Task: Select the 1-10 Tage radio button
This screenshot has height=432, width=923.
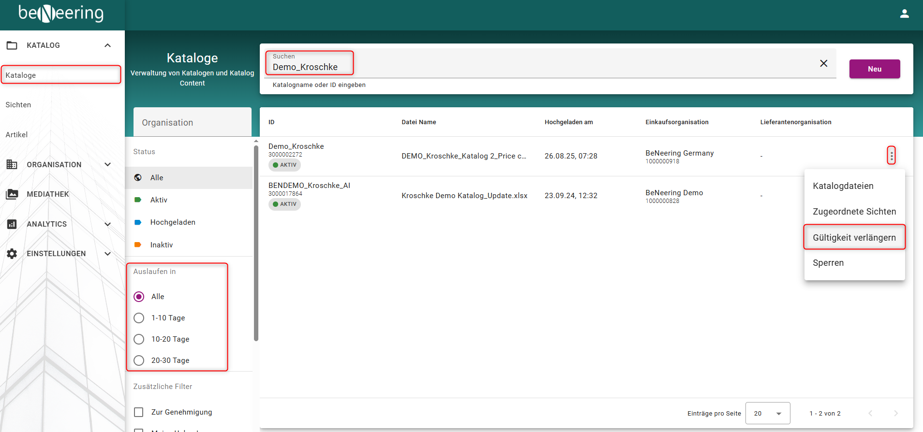Action: [139, 318]
